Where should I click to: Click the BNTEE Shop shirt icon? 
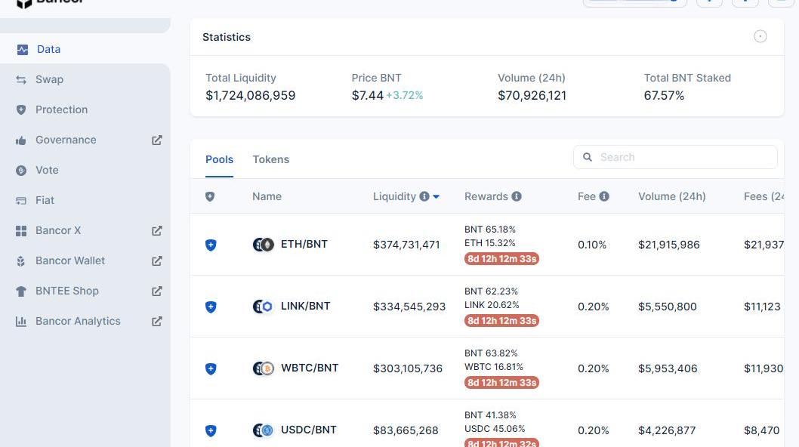[21, 291]
